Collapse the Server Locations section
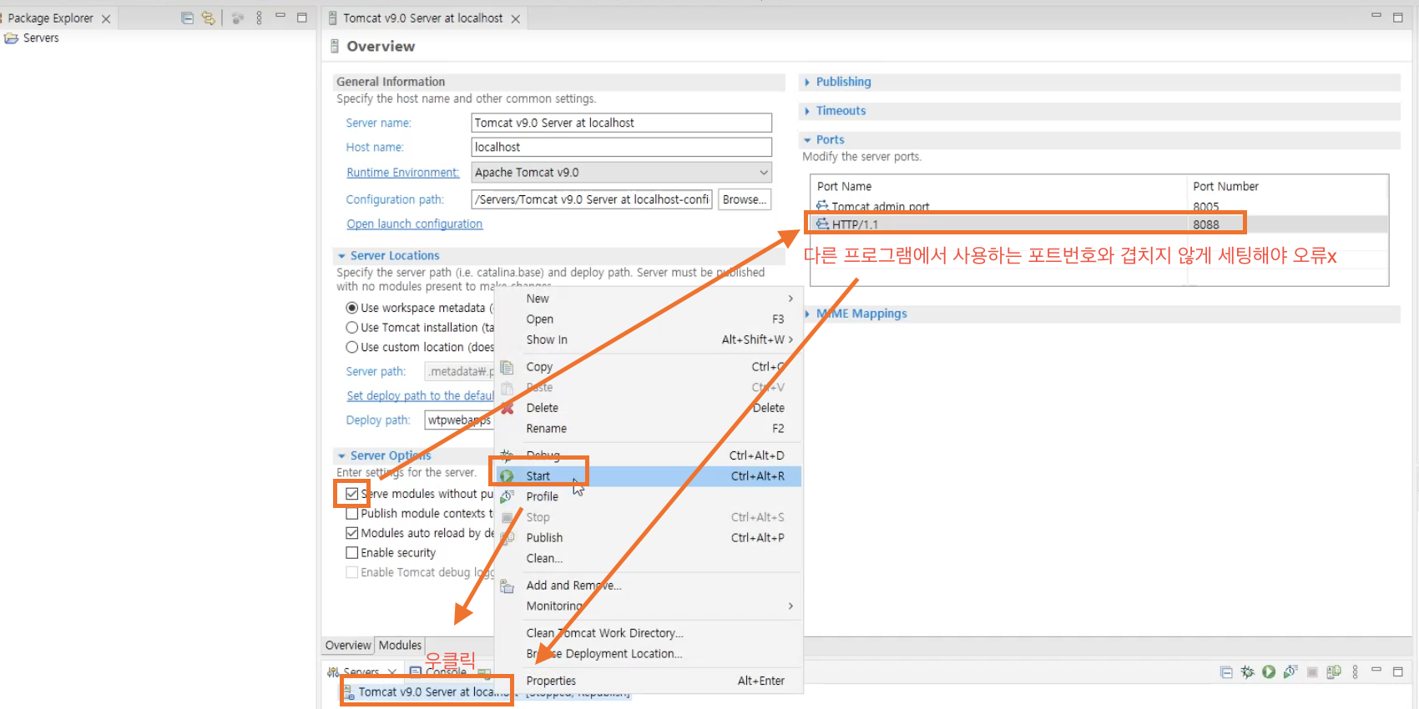The image size is (1419, 709). [x=341, y=256]
